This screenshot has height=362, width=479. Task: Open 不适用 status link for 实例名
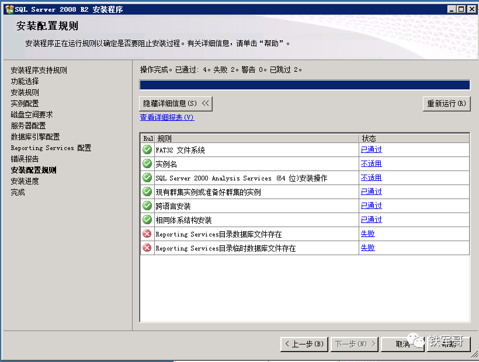click(x=371, y=163)
